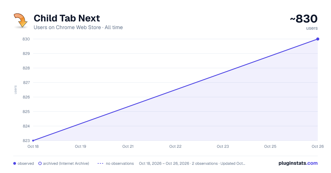Click the vertical 'users' y-axis title
The width and height of the screenshot is (331, 173).
[15, 90]
